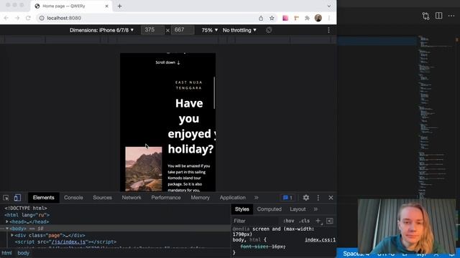Share this page icon in address bar
This screenshot has width=460, height=258.
[x=261, y=18]
